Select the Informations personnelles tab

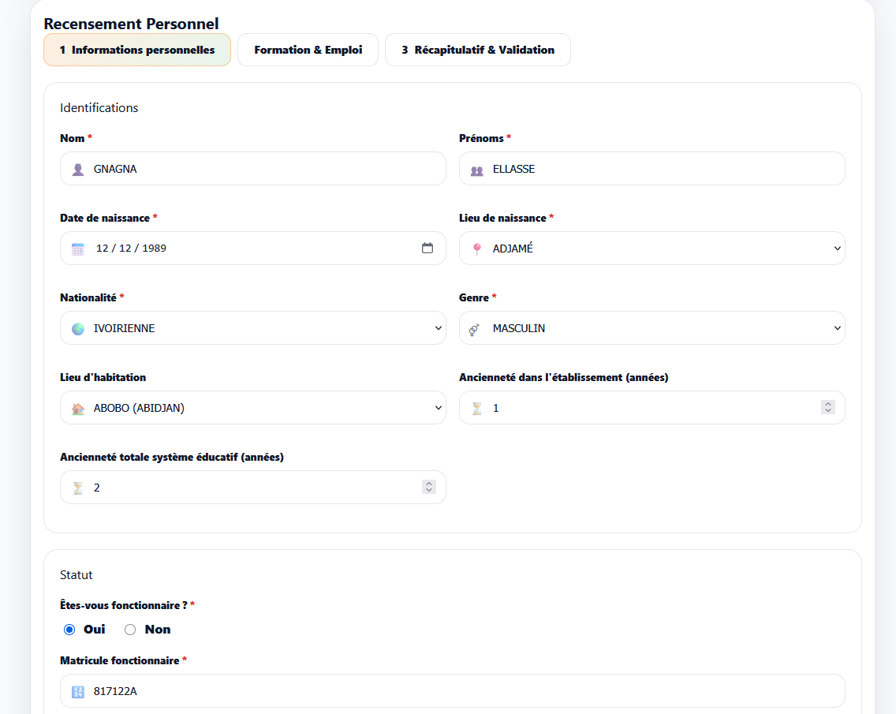[x=137, y=50]
